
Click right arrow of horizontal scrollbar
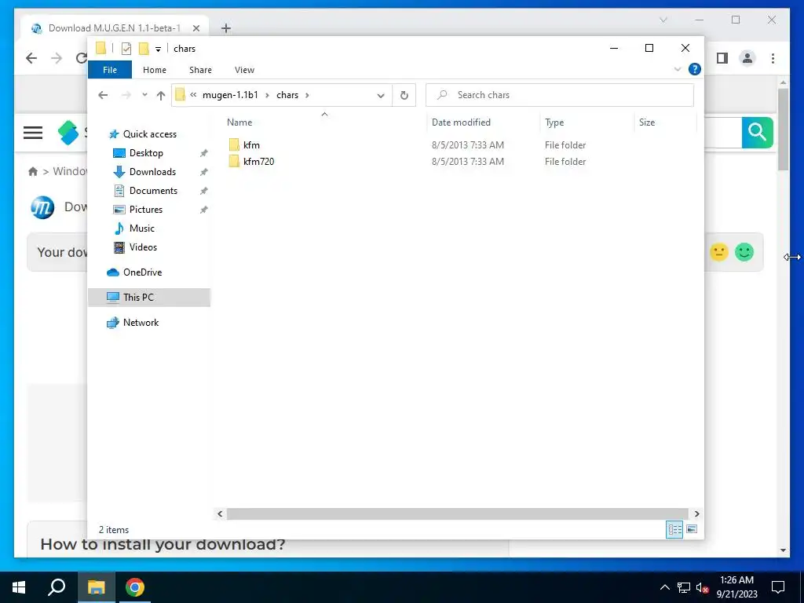tap(696, 513)
